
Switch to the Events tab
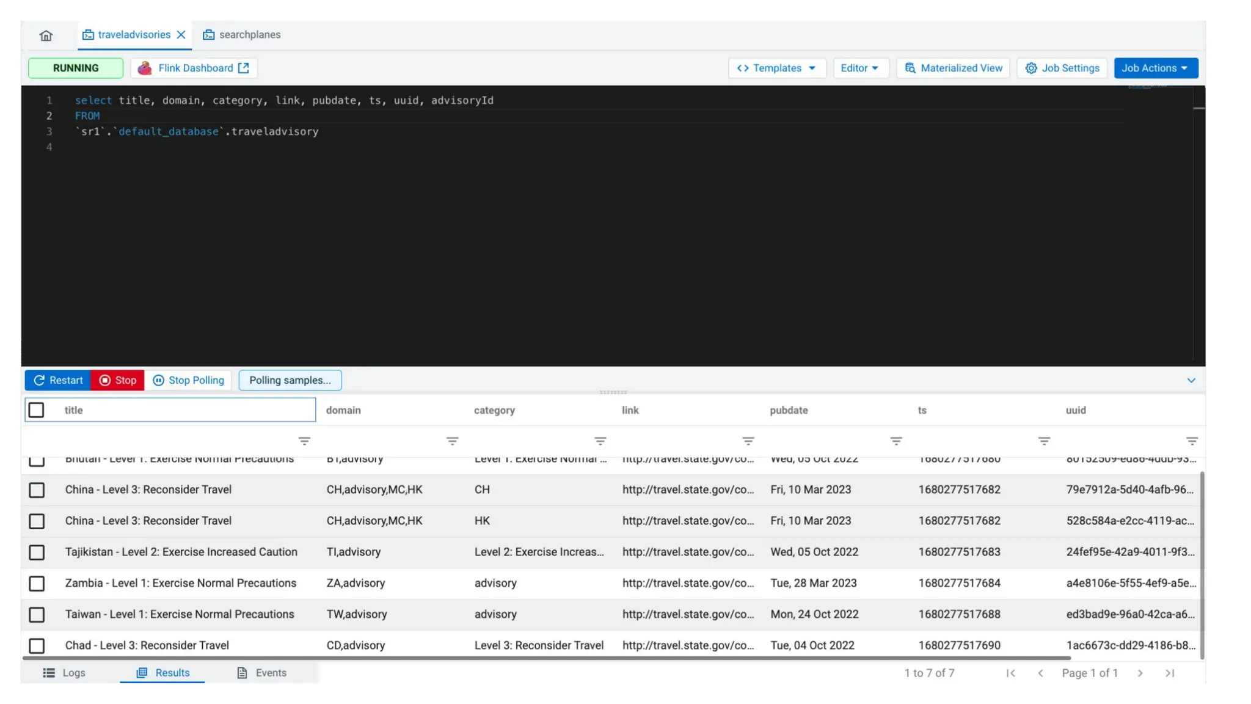(261, 673)
